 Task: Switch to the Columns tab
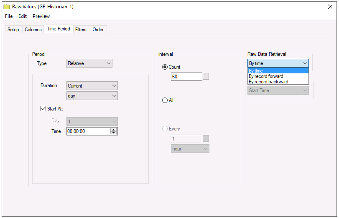pos(33,30)
